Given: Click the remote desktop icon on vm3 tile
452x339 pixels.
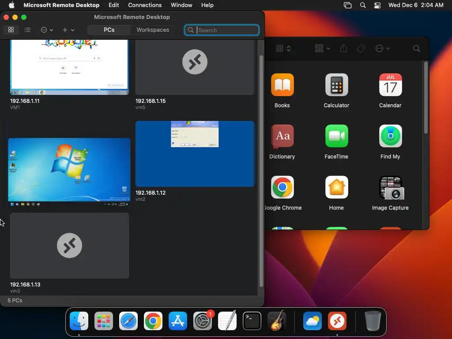Looking at the screenshot, I should coord(69,245).
